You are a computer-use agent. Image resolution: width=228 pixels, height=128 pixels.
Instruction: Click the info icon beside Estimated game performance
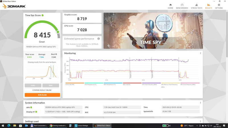[x=99, y=39]
